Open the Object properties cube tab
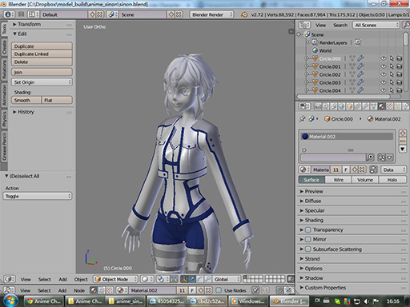Screen dimensions: 410x307 (x=350, y=107)
